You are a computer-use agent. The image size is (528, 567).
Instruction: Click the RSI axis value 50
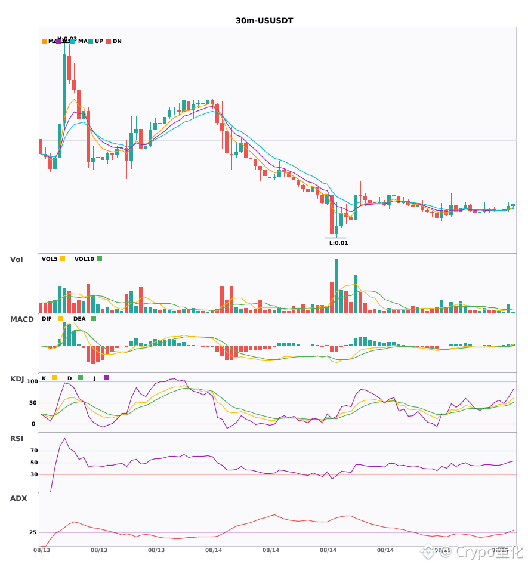click(34, 463)
